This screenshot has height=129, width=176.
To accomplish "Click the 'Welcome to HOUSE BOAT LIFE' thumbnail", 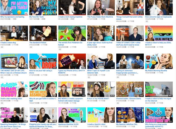I will [x=159, y=115].
